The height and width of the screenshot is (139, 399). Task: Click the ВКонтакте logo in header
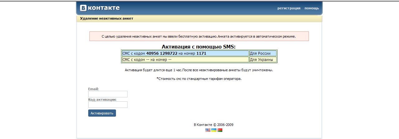click(x=100, y=8)
